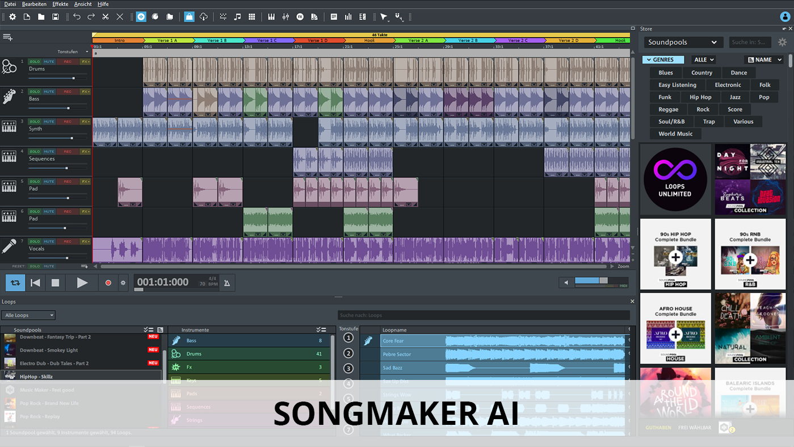The height and width of the screenshot is (447, 794).
Task: Open the Tonstufen dropdown
Action: point(73,52)
